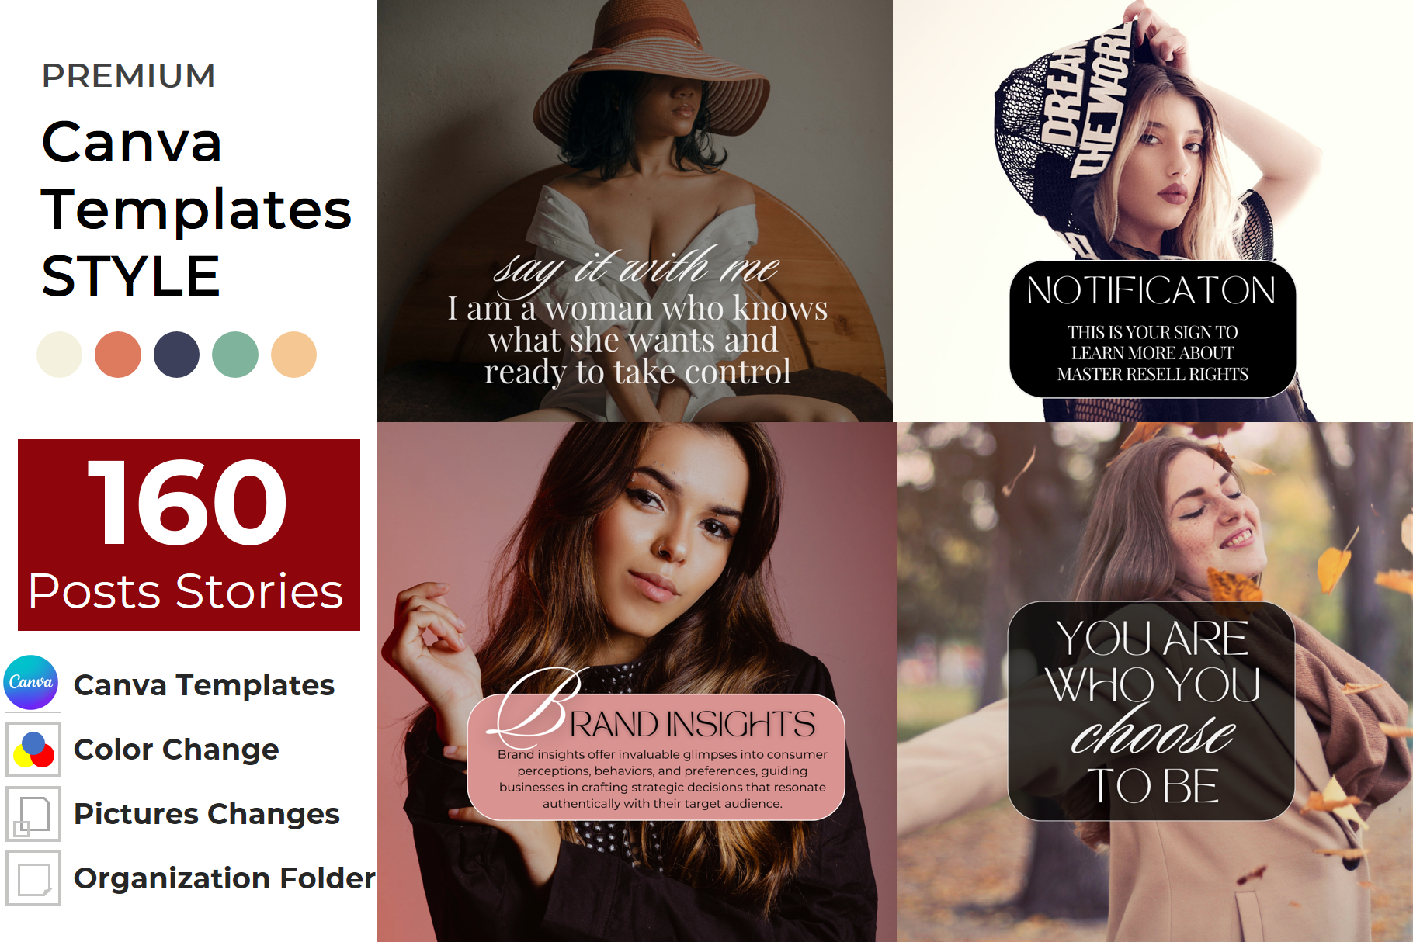
Task: Click the Organization Folder square icon
Action: click(33, 878)
